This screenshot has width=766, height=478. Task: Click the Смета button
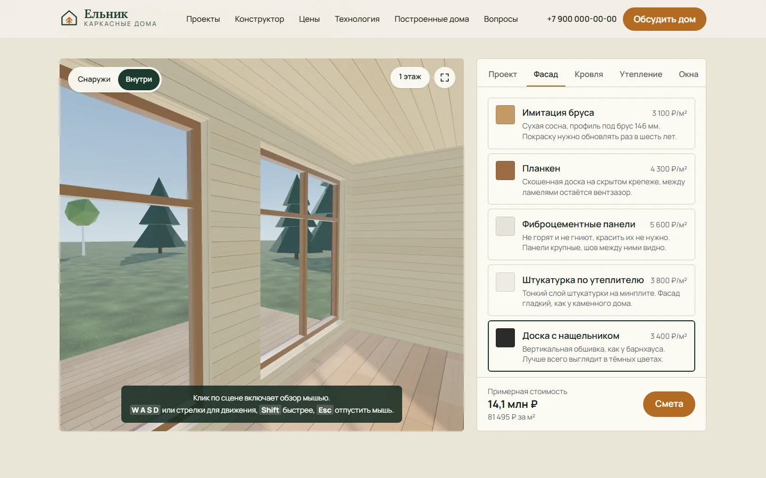click(x=669, y=404)
